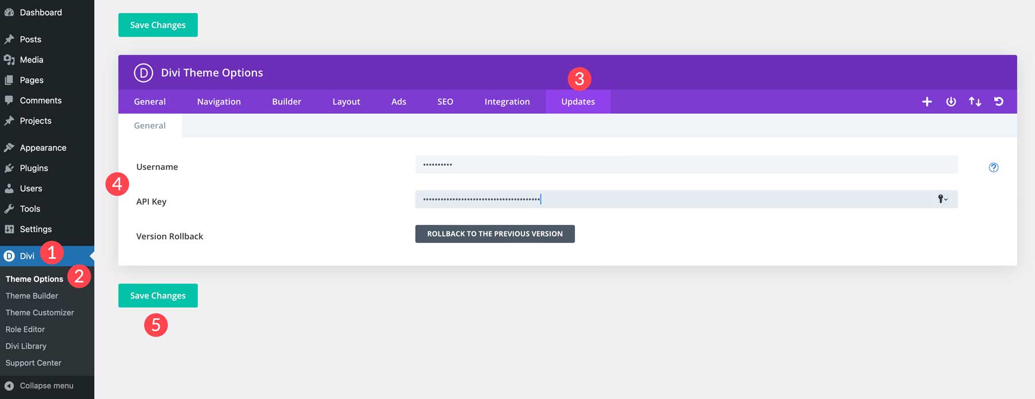
Task: Switch to the Layout tab
Action: point(346,102)
